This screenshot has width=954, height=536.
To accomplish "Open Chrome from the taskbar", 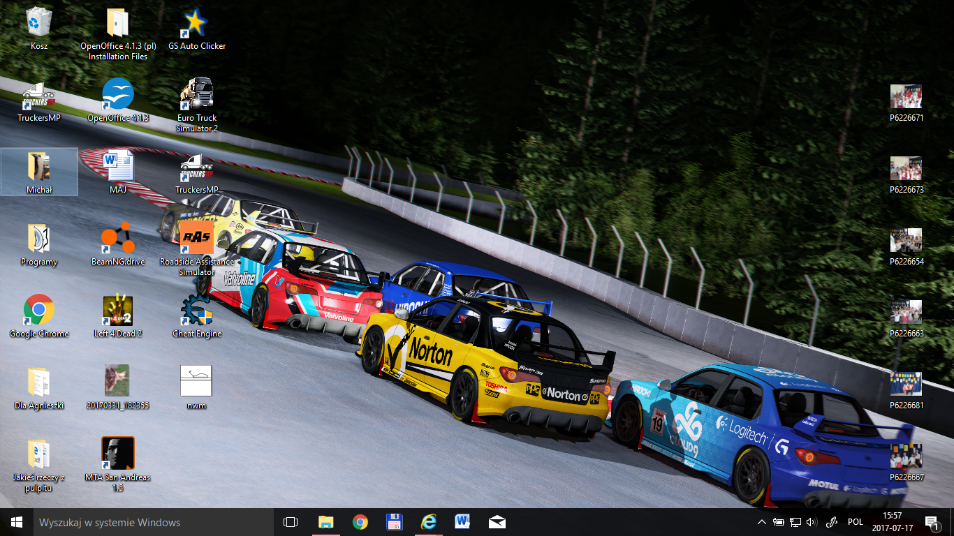I will pyautogui.click(x=360, y=522).
